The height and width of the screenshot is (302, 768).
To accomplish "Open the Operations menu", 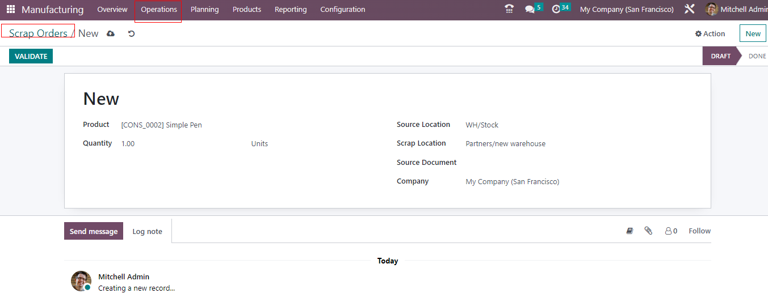I will click(x=159, y=10).
